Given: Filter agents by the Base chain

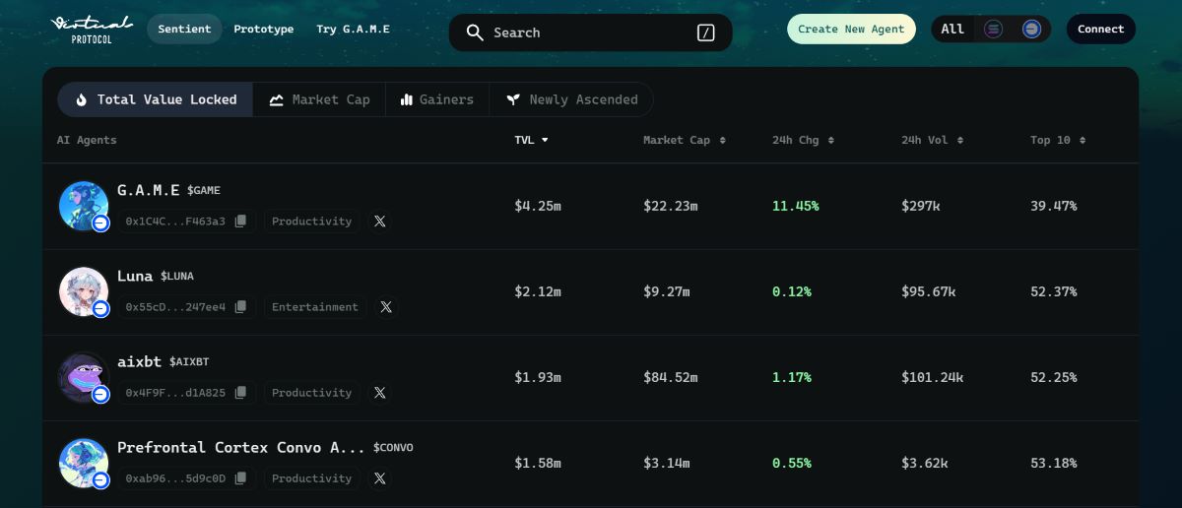Looking at the screenshot, I should point(1031,30).
